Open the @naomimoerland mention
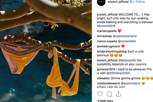This screenshot has width=153, height=102. pos(124,36)
